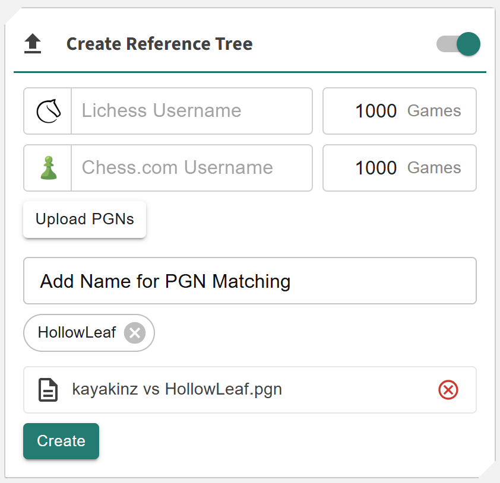Remove the HollowLeaf name chip

click(135, 333)
